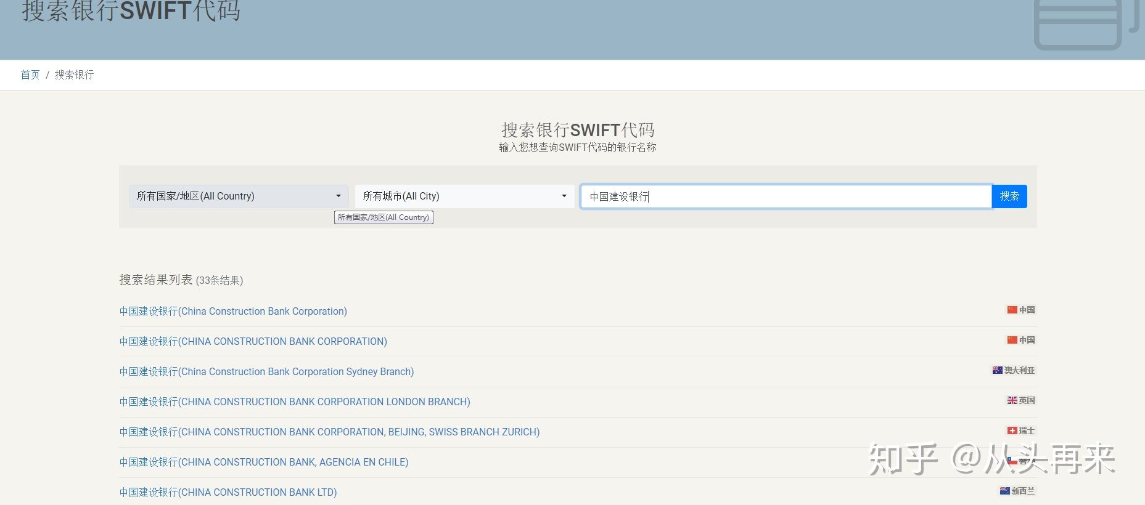The height and width of the screenshot is (505, 1145).
Task: Go to 首页 breadcrumb link
Action: (x=30, y=75)
